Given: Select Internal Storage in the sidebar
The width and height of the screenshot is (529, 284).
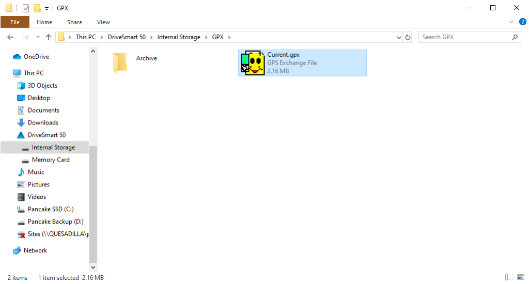Looking at the screenshot, I should pos(44,147).
